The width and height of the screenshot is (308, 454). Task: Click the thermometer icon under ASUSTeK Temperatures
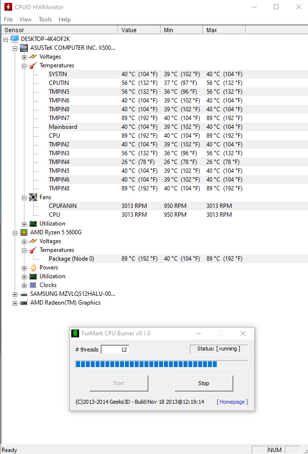click(x=33, y=65)
